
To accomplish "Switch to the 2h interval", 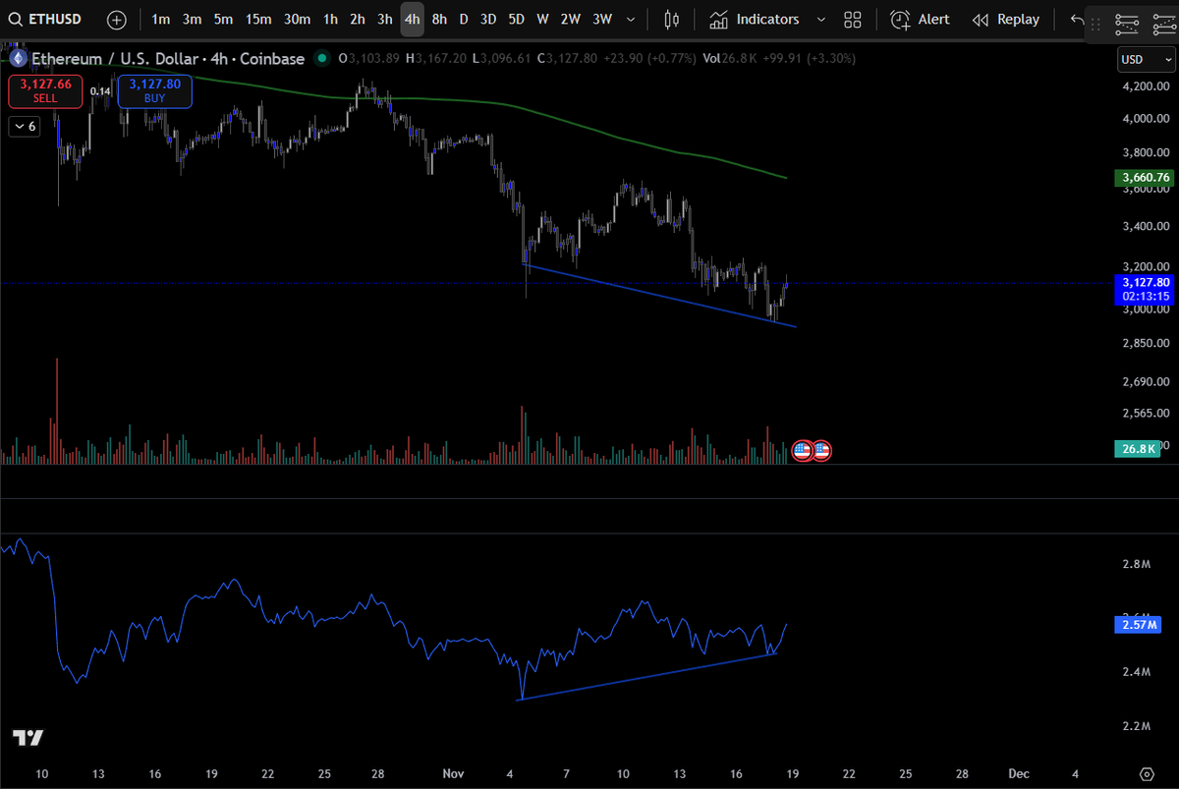I will point(358,20).
